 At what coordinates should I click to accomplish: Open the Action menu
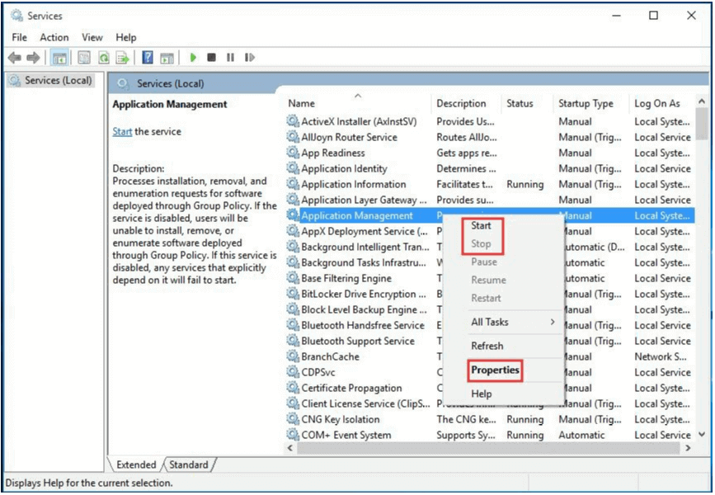pyautogui.click(x=54, y=37)
